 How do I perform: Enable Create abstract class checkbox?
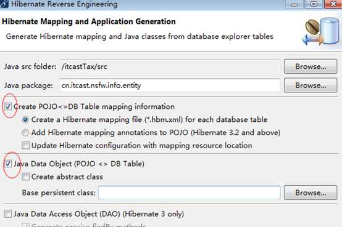pyautogui.click(x=25, y=177)
